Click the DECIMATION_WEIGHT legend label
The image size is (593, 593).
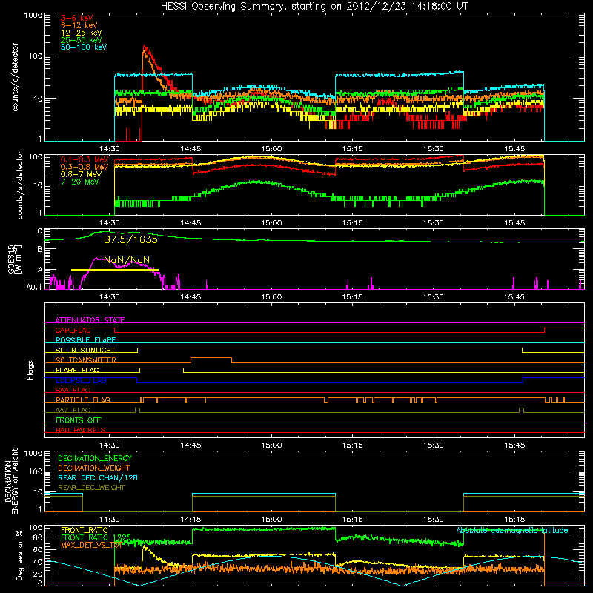94,468
